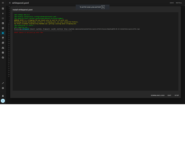Click the 'INFO Reading configuration' log line
Viewport: 185px width, 143px height.
click(36, 17)
